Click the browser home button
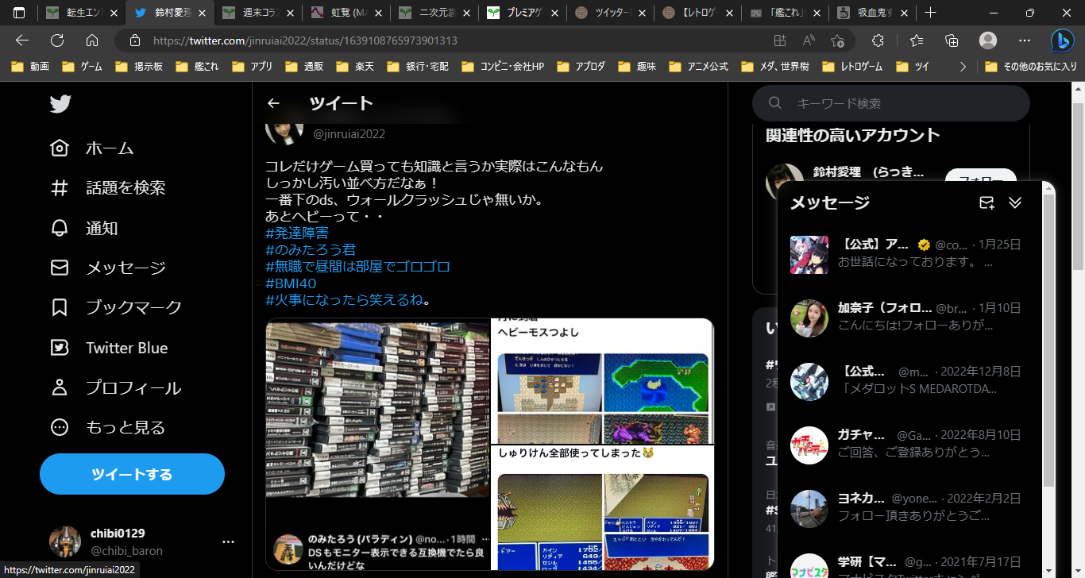1085x578 pixels. point(92,40)
